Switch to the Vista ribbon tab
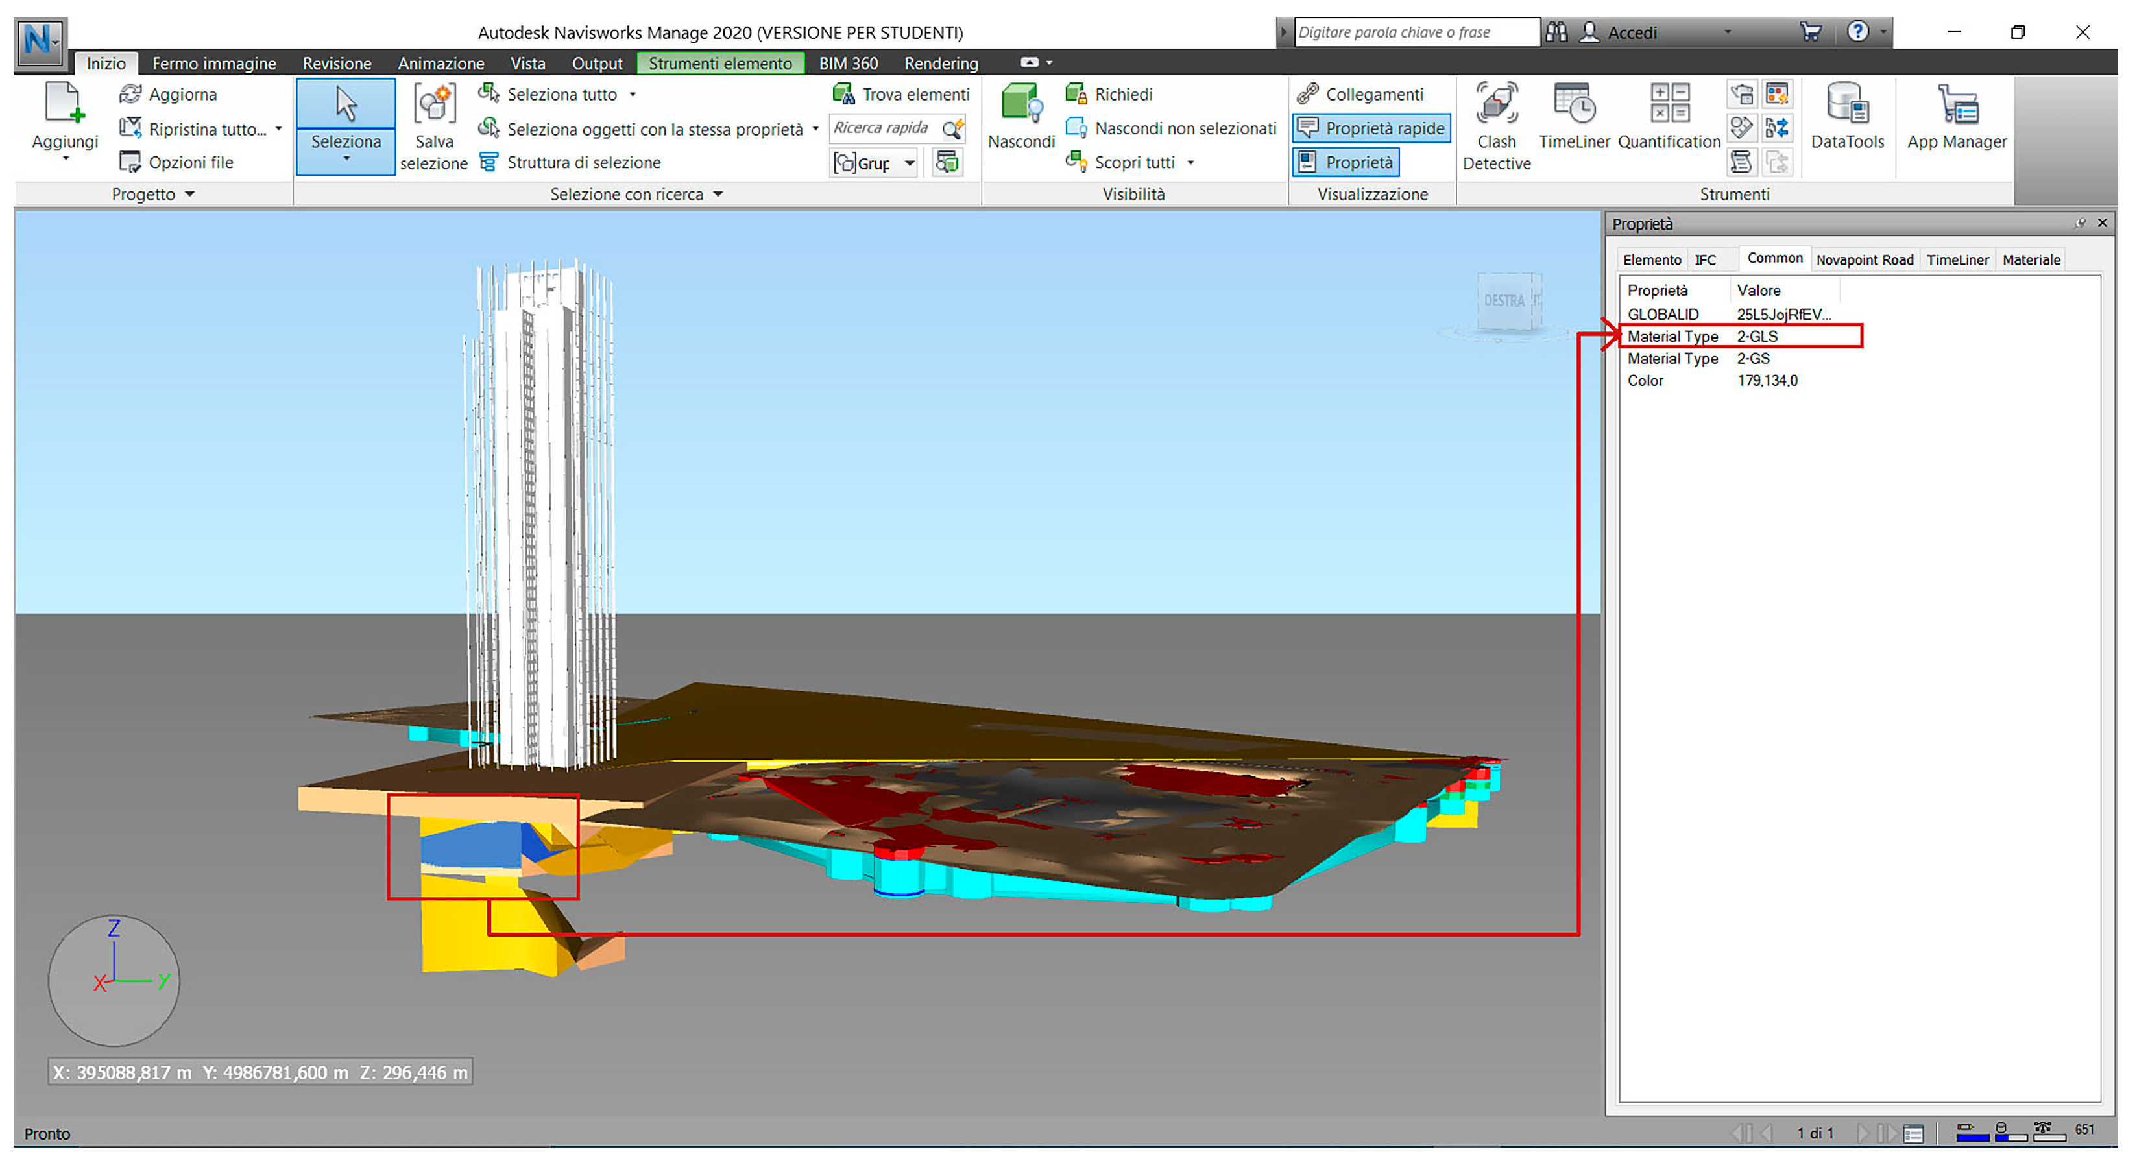 (x=527, y=63)
